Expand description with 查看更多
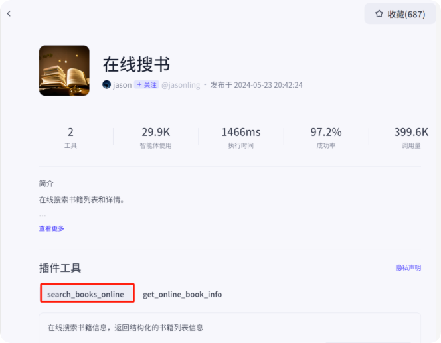Image resolution: width=441 pixels, height=343 pixels. 51,228
